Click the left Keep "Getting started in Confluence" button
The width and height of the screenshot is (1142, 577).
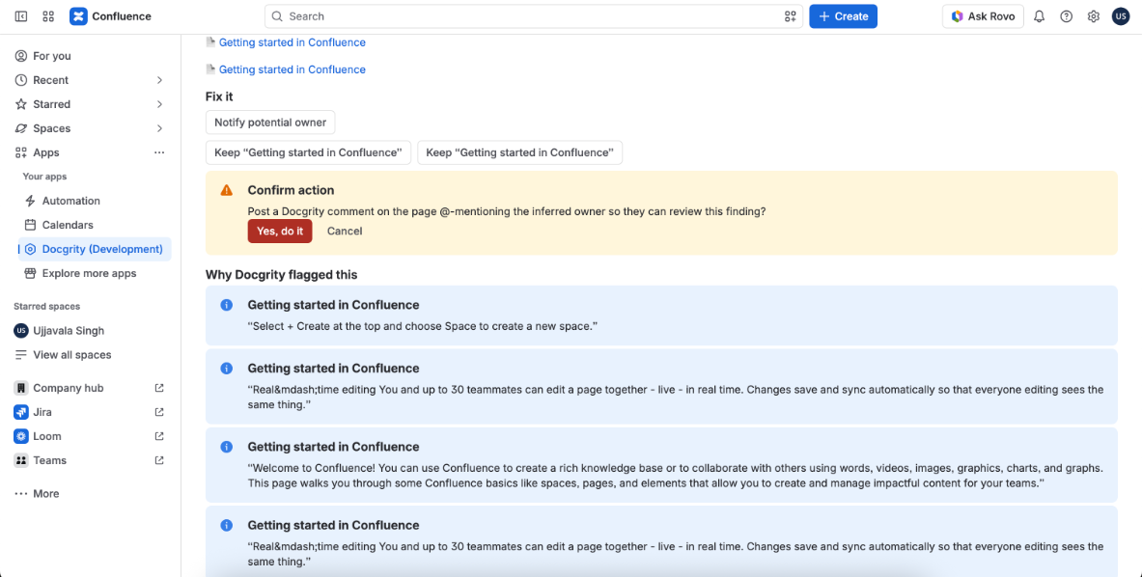pos(308,152)
